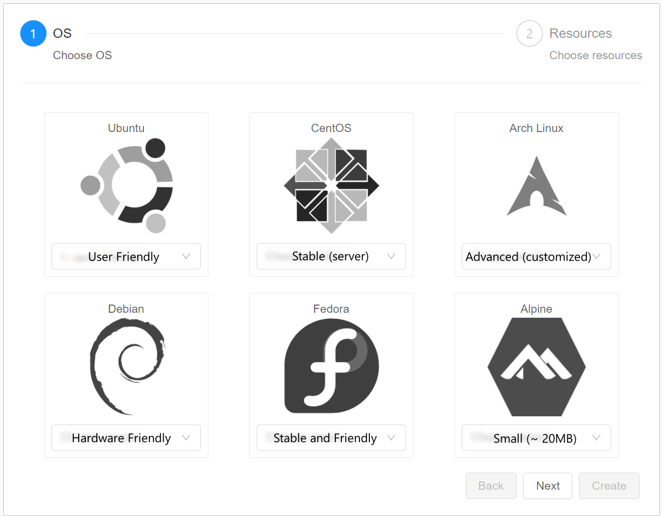This screenshot has width=662, height=516.
Task: Pick the Debian swirl logo
Action: 126,366
